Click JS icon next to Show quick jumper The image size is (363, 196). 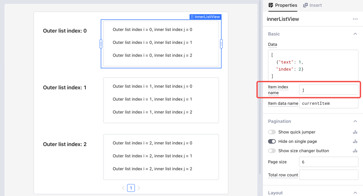[x=355, y=132]
